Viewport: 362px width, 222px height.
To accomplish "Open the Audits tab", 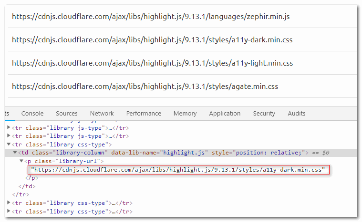I will [x=297, y=114].
